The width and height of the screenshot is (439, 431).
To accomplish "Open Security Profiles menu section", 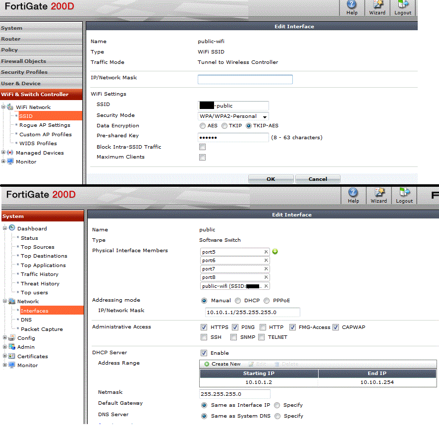I will (41, 72).
